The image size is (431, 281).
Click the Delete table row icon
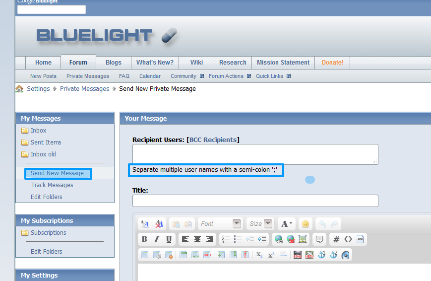pyautogui.click(x=207, y=255)
